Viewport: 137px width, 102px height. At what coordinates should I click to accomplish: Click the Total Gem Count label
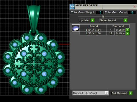116,12
